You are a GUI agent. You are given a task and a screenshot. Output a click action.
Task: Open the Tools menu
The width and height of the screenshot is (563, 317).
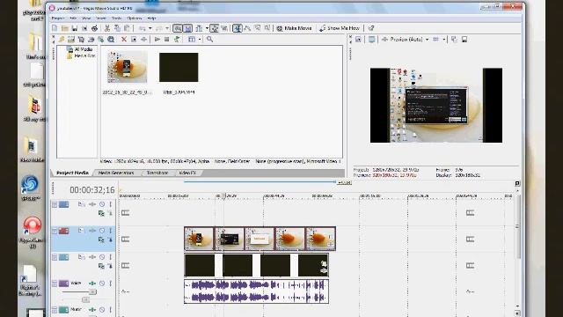click(117, 18)
